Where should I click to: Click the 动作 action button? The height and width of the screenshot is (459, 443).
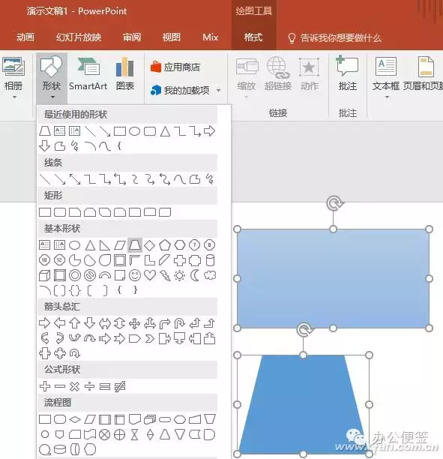[x=310, y=73]
